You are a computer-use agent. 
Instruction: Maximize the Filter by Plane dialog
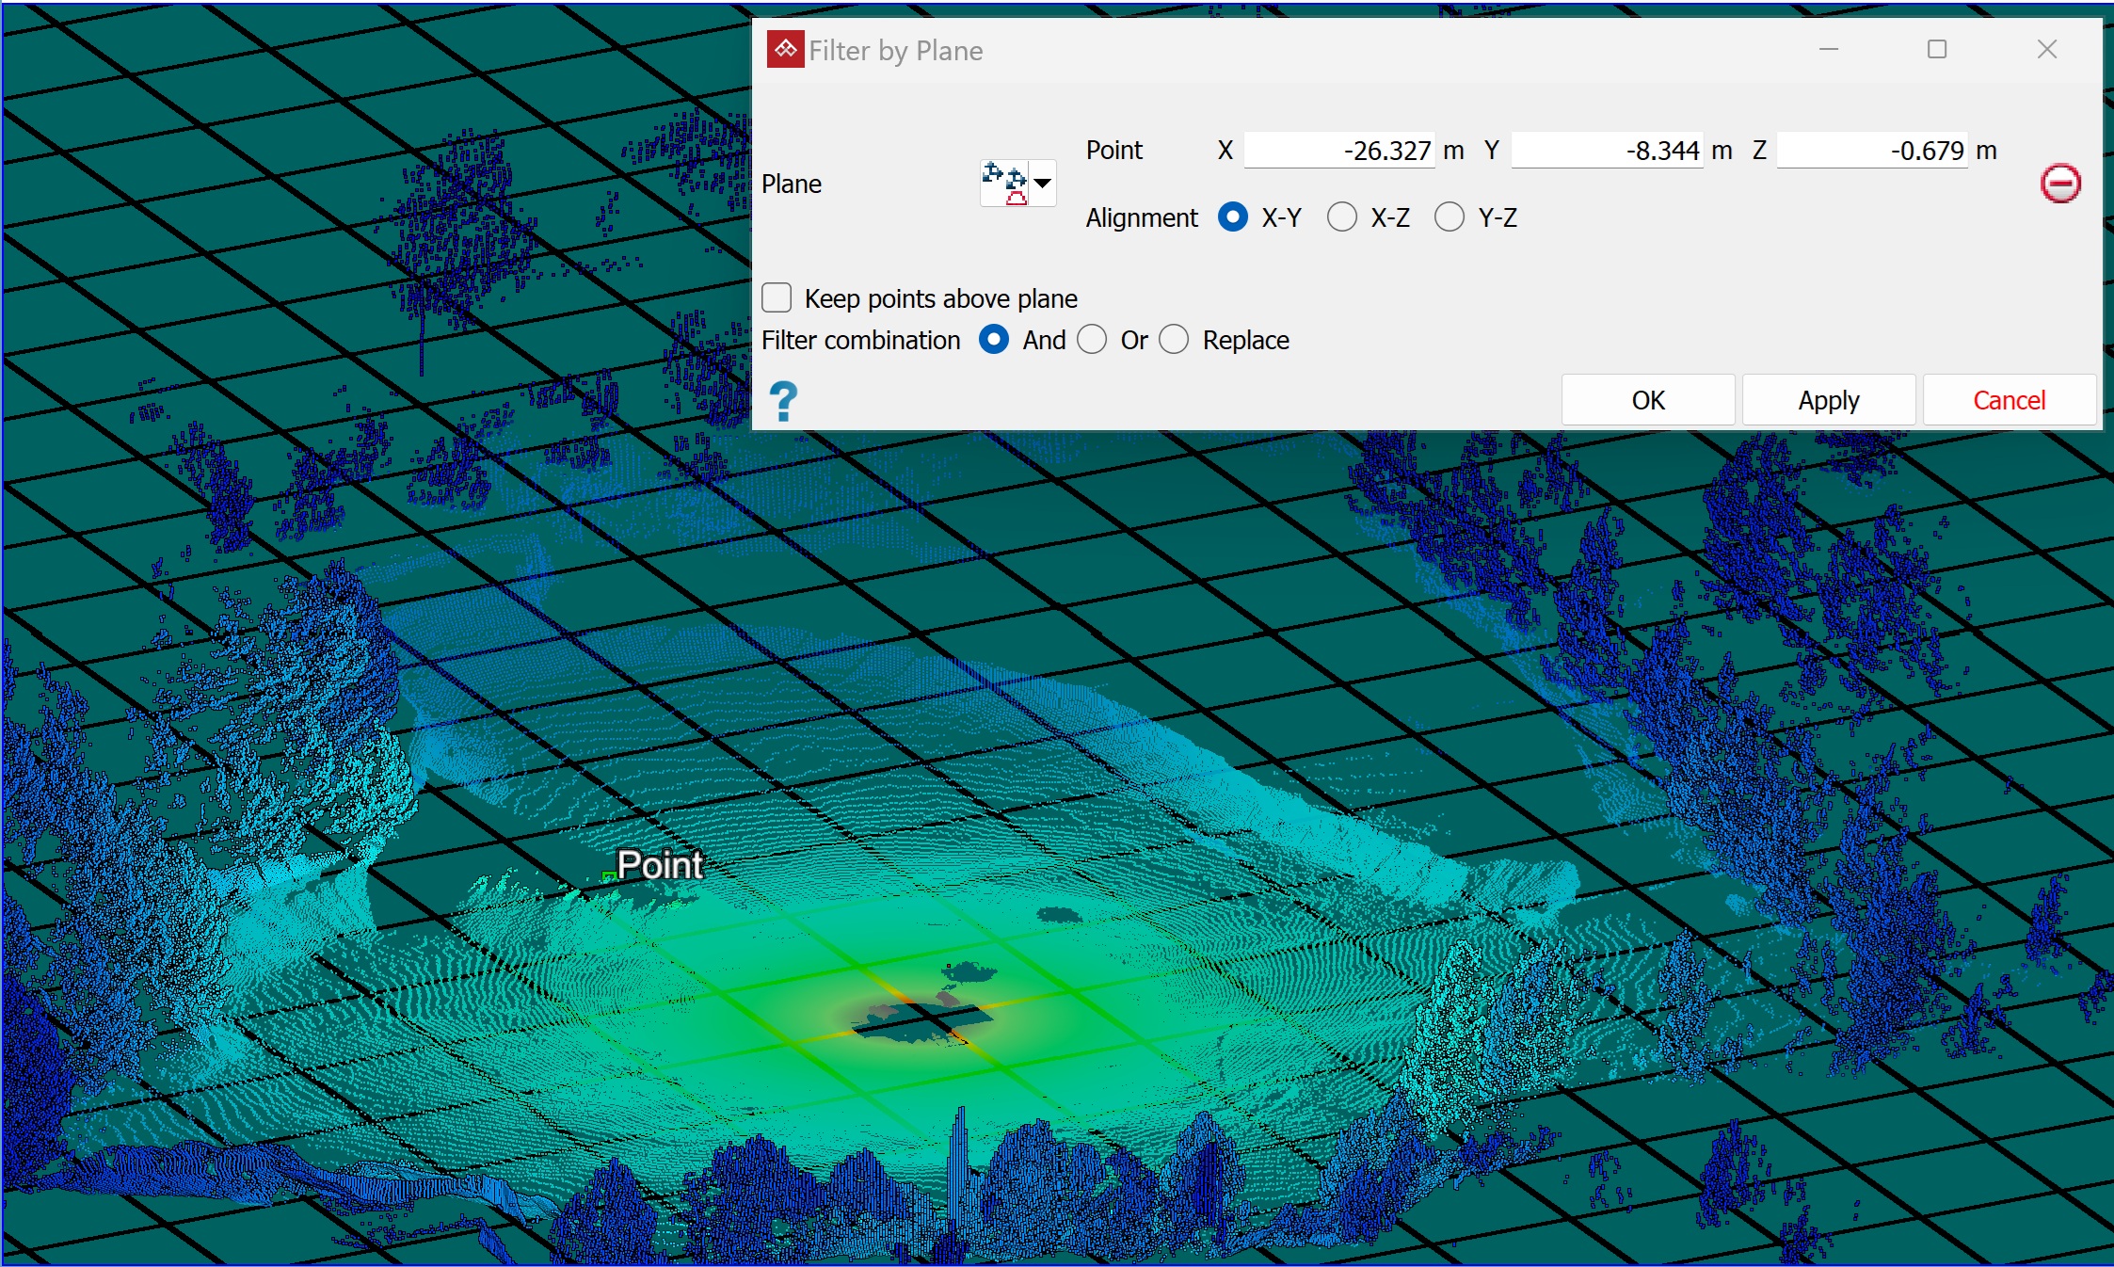point(1936,50)
